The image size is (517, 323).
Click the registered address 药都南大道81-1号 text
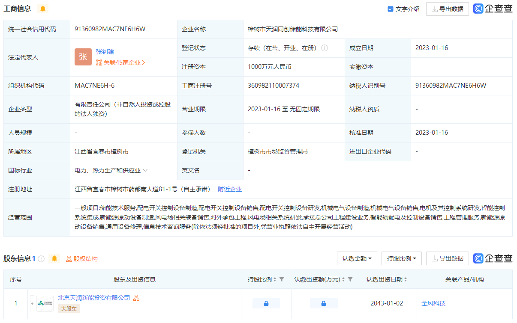[x=143, y=189]
